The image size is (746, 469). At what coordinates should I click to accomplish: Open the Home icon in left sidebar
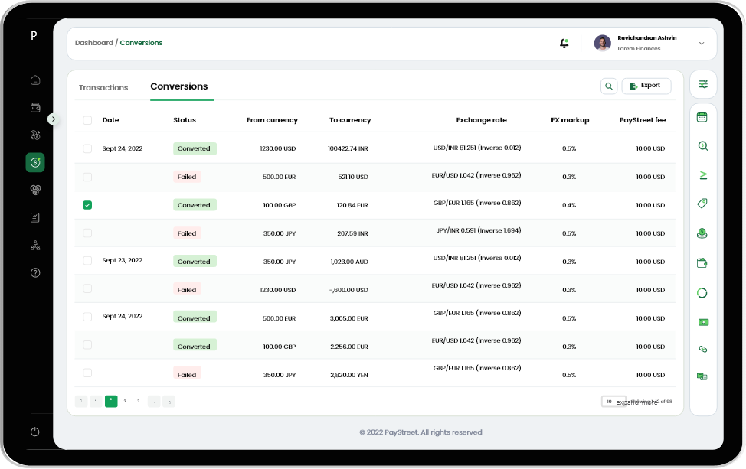coord(35,80)
